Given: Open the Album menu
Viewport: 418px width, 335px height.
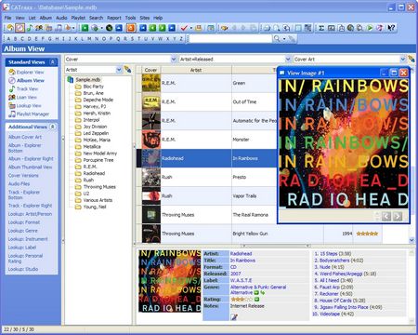Looking at the screenshot, I should pos(46,18).
